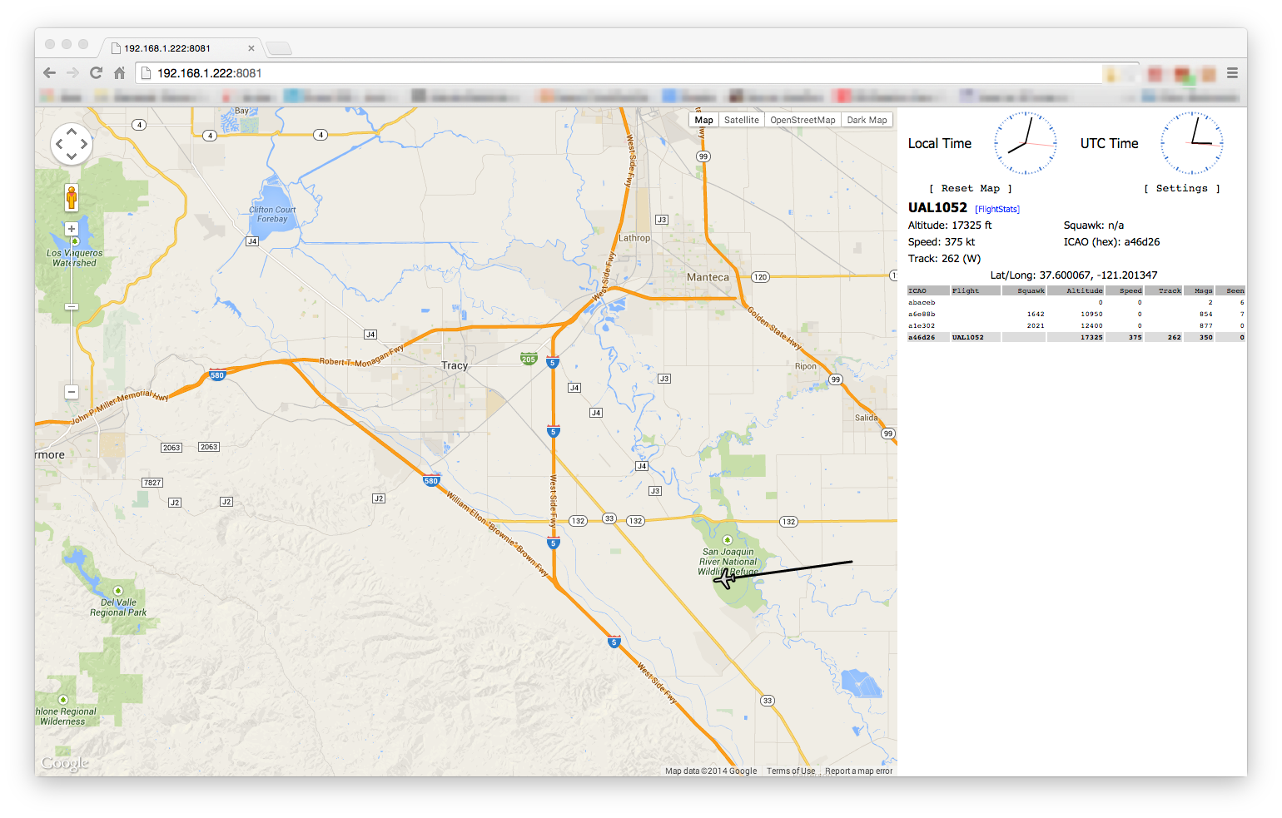Screen dimensions: 1282x818
Task: Reload the page with the refresh icon
Action: tap(96, 73)
